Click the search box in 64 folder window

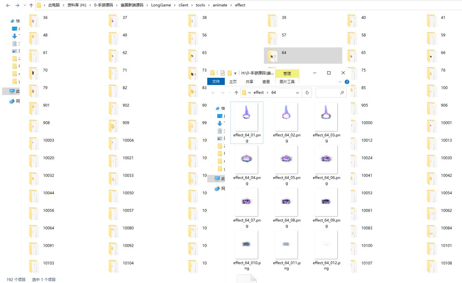tap(328, 93)
